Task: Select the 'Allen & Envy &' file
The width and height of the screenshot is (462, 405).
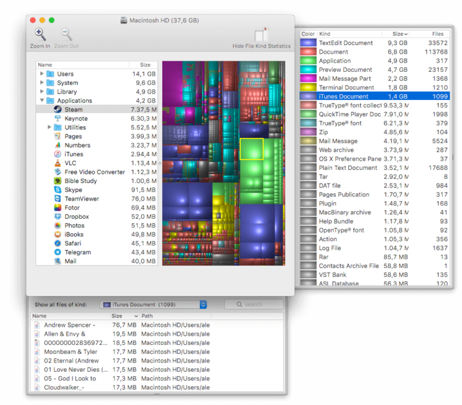Action: [157, 334]
